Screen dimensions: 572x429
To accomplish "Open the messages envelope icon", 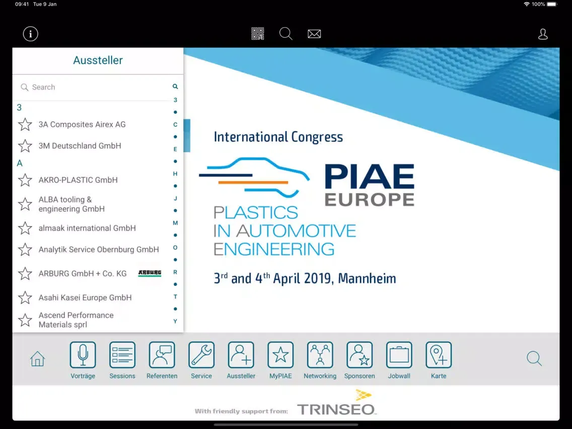I will tap(314, 34).
